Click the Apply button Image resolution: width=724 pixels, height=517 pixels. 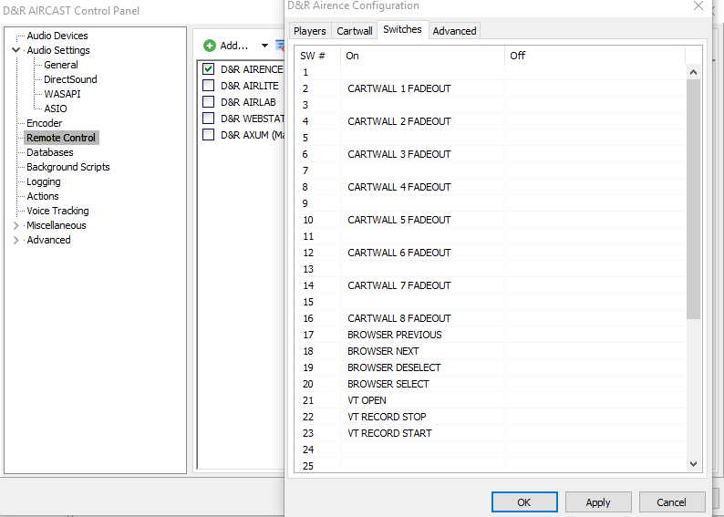598,502
